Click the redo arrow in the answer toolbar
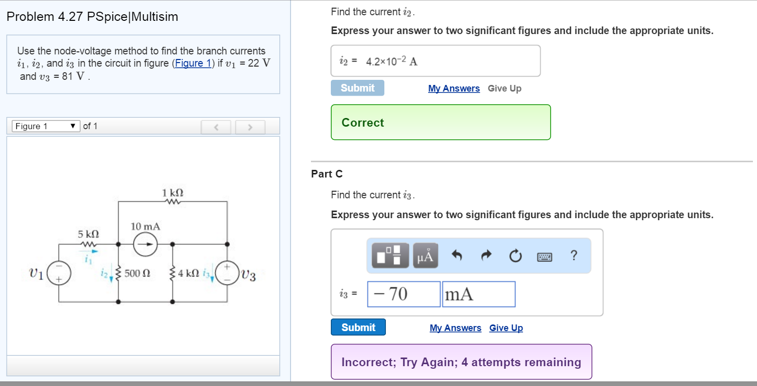Image resolution: width=757 pixels, height=386 pixels. click(486, 256)
